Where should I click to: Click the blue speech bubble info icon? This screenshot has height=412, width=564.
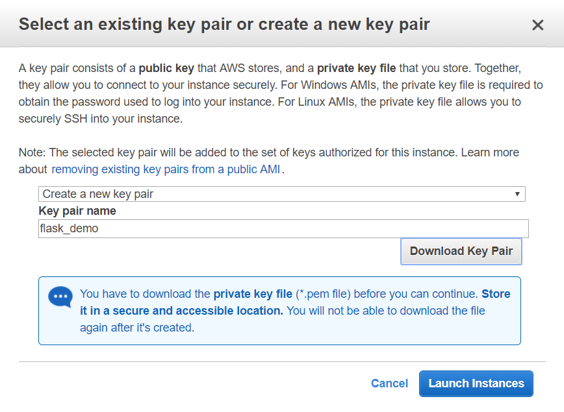coord(60,297)
